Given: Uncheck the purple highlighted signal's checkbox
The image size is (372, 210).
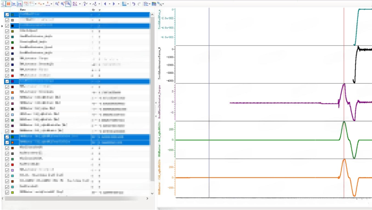Looking at the screenshot, I should coord(7,81).
